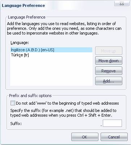This screenshot has width=131, height=145.
Task: Click the 'Prefix and suffix options' heading
Action: click(x=30, y=96)
